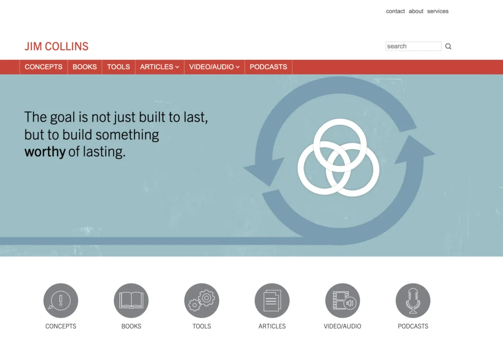Open the Video/Audio film icon
503x344 pixels.
pyautogui.click(x=342, y=301)
